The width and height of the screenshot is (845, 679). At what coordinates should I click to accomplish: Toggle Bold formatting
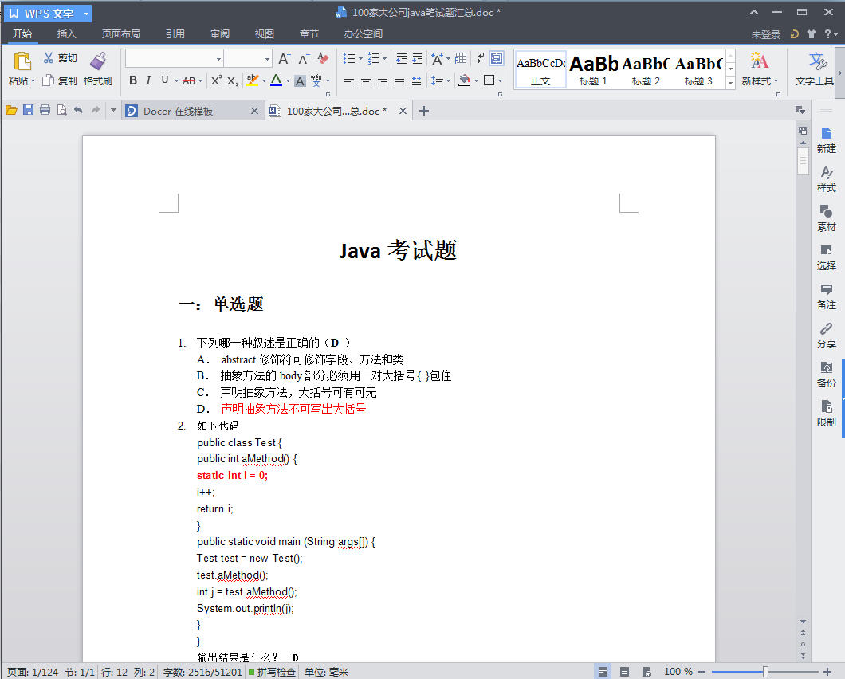click(133, 80)
